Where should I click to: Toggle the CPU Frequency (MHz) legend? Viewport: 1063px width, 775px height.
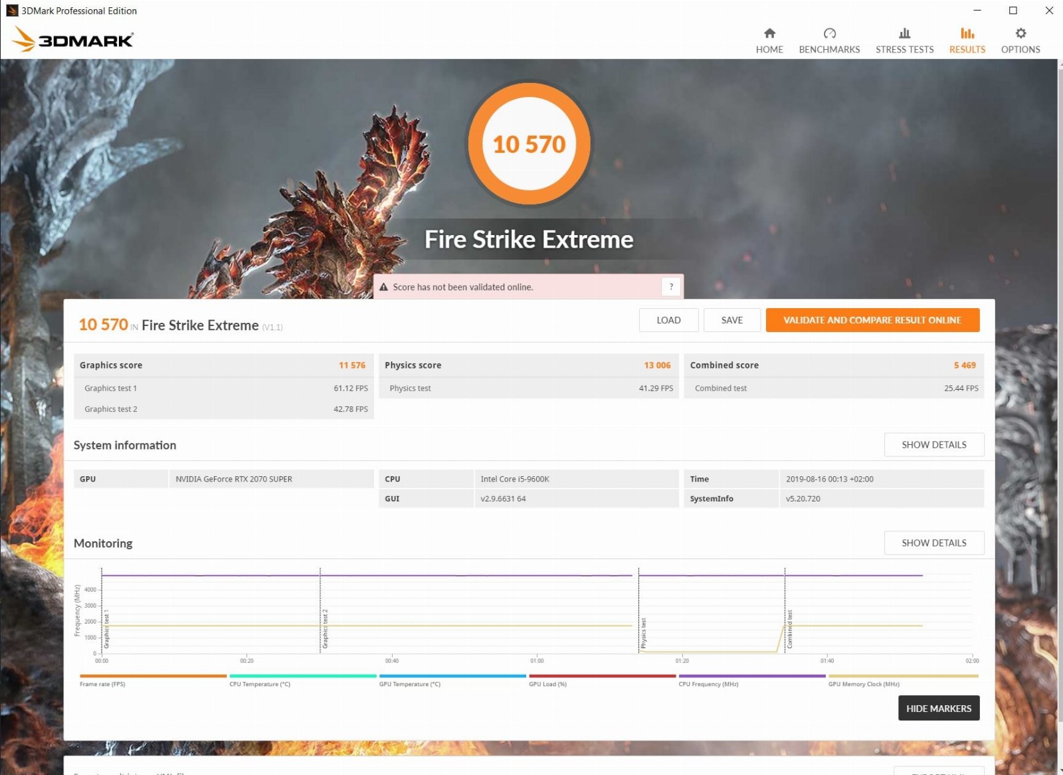[x=708, y=684]
